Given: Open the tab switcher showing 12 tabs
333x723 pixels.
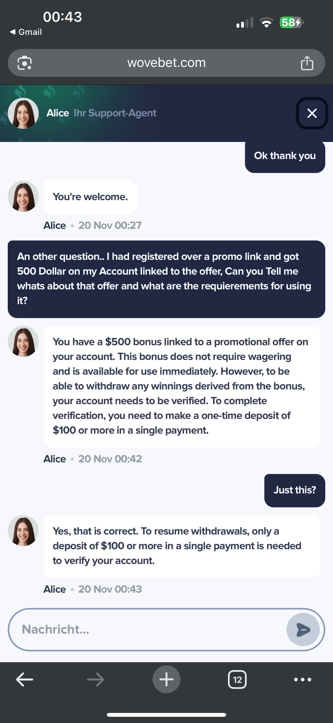Looking at the screenshot, I should [237, 680].
